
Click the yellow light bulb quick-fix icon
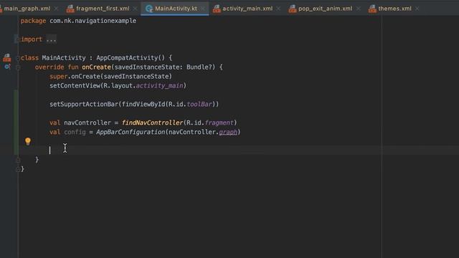(x=28, y=141)
